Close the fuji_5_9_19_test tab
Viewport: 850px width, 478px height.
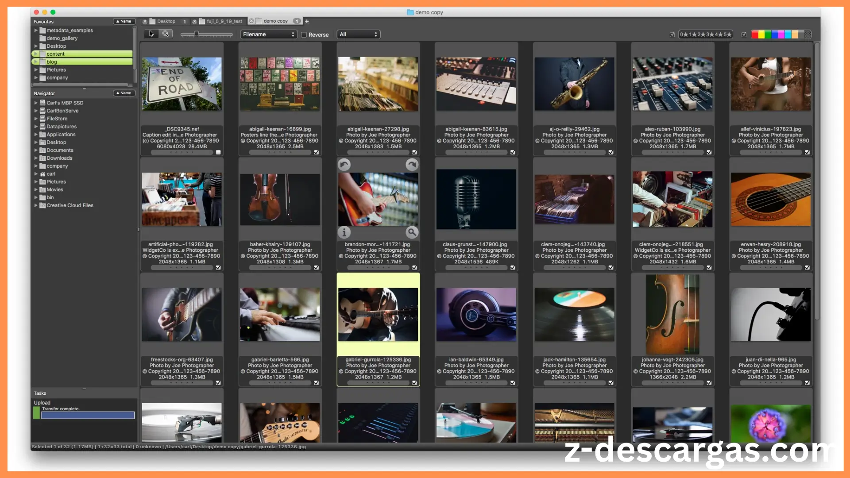coord(194,21)
